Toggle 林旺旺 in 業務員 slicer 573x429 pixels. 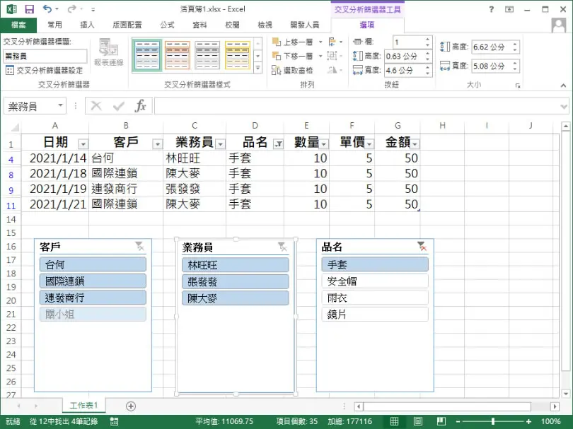coord(236,265)
